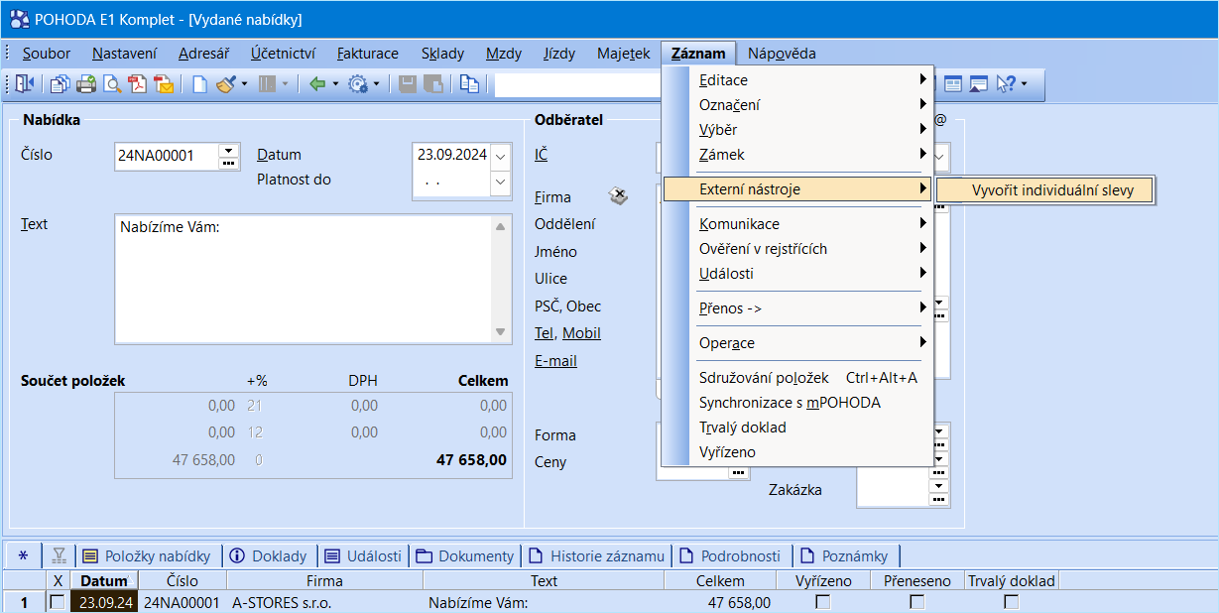
Task: Switch to the Doklady tab
Action: [269, 555]
